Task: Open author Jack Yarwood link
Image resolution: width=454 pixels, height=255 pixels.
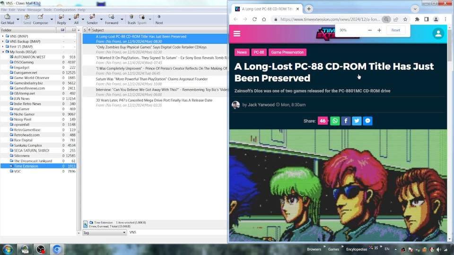Action: tap(261, 105)
